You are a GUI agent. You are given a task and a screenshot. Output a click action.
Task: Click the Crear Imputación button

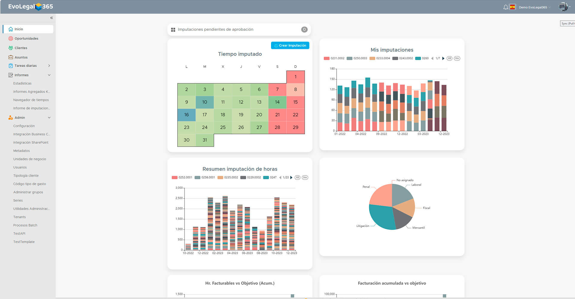(x=290, y=45)
